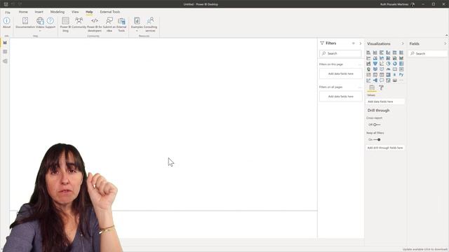Open External Tools ribbon button
Screen dimensions: 449x252
point(121,24)
